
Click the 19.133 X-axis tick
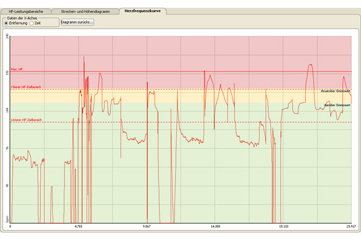pos(283,227)
